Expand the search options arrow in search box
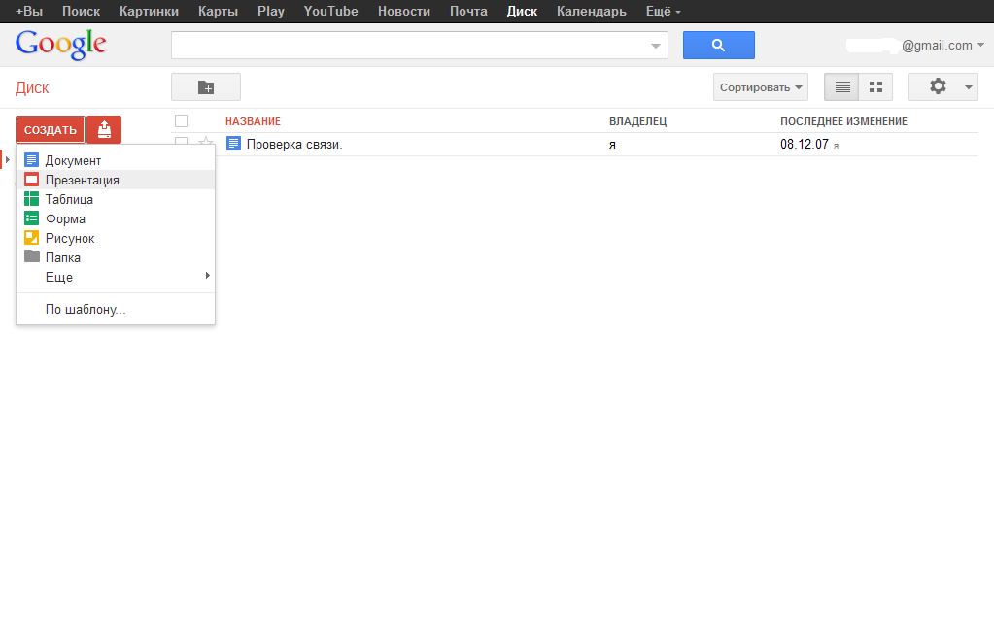994x635 pixels. tap(656, 46)
